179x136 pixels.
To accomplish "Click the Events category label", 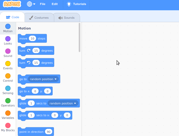I will 8,68.
